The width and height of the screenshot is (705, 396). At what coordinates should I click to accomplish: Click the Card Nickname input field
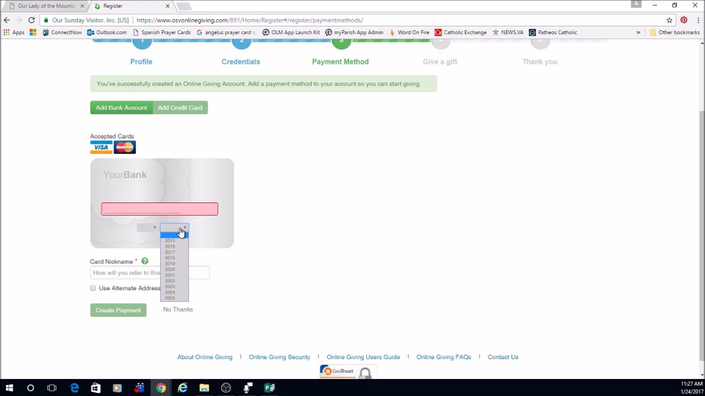click(150, 273)
